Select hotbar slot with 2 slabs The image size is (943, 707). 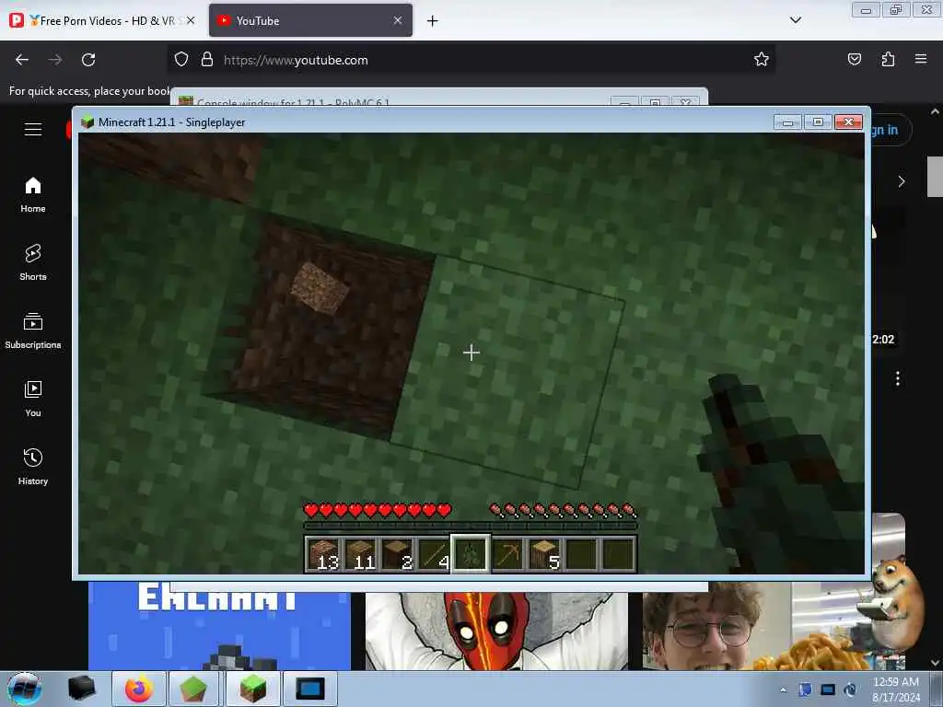tap(398, 554)
